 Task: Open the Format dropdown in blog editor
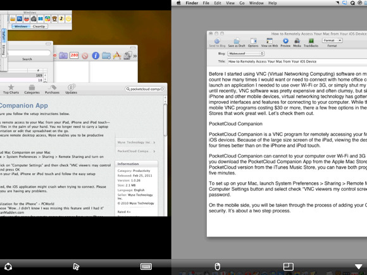[x=332, y=40]
